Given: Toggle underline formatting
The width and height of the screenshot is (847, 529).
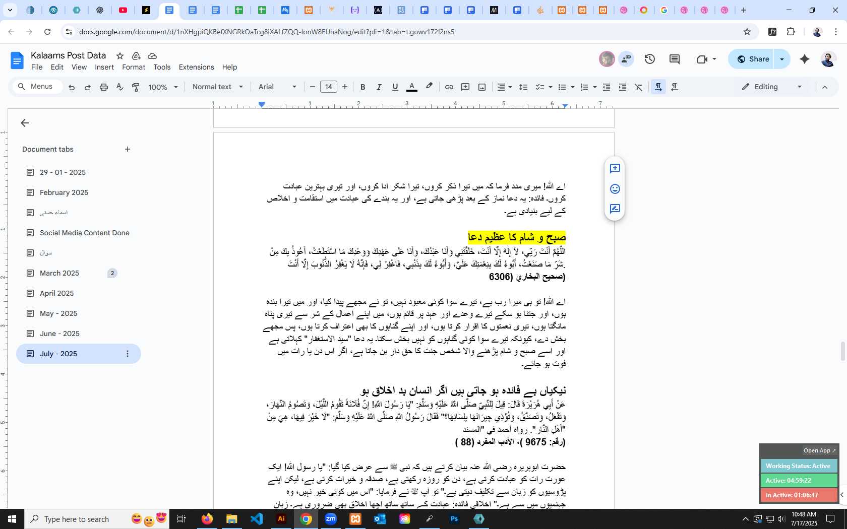Looking at the screenshot, I should pos(395,87).
